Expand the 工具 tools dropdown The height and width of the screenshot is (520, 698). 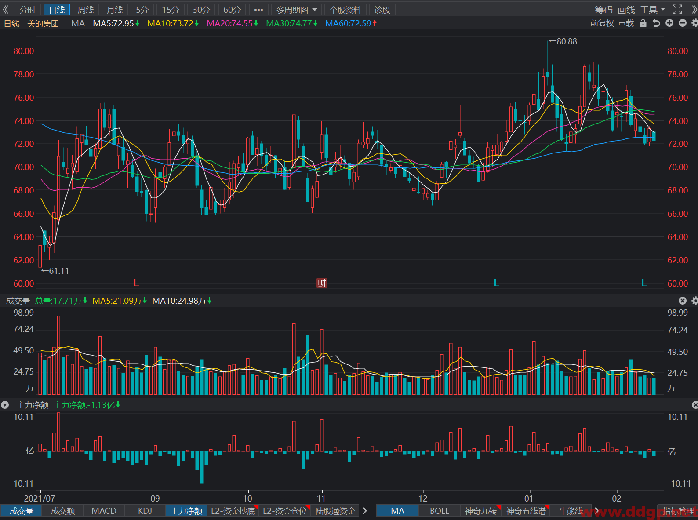pyautogui.click(x=653, y=10)
